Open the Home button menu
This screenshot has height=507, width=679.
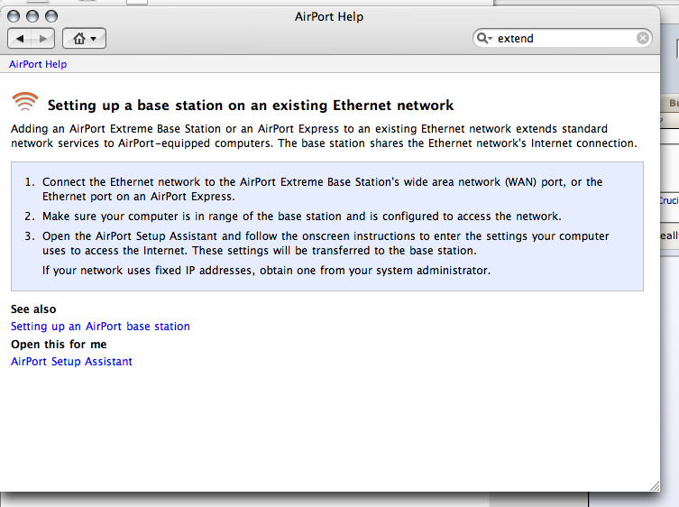pos(85,39)
